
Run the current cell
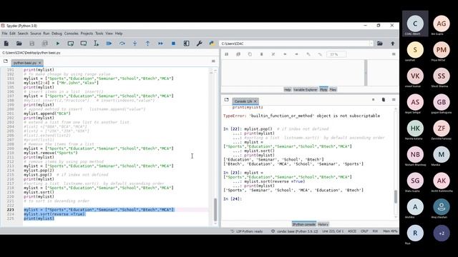point(70,44)
